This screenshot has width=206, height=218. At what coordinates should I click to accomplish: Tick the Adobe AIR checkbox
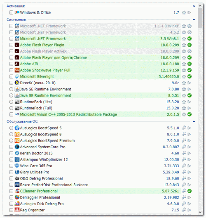click(x=11, y=64)
